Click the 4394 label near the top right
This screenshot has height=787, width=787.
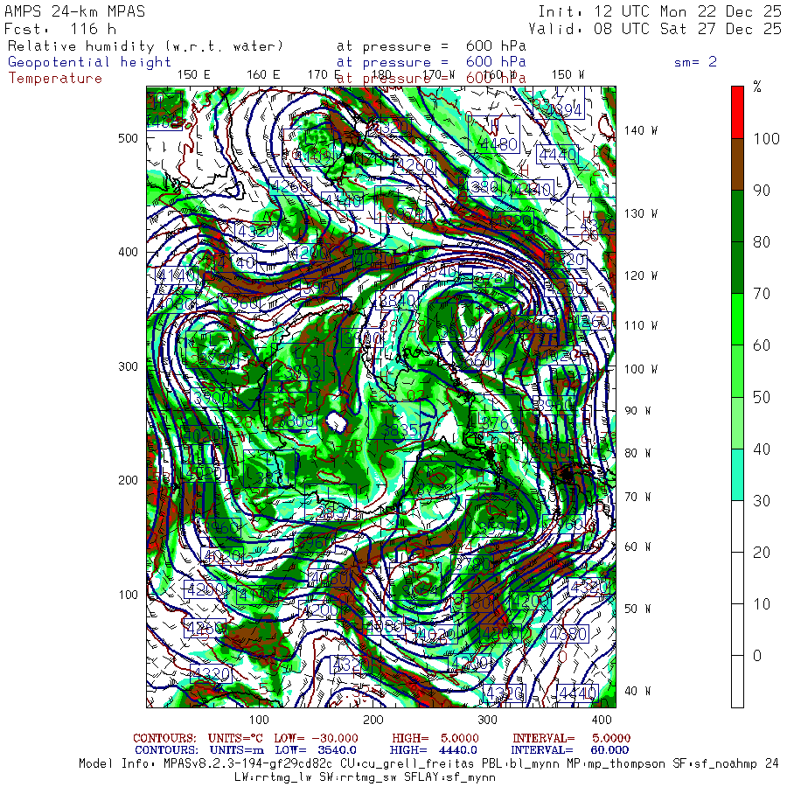(562, 109)
